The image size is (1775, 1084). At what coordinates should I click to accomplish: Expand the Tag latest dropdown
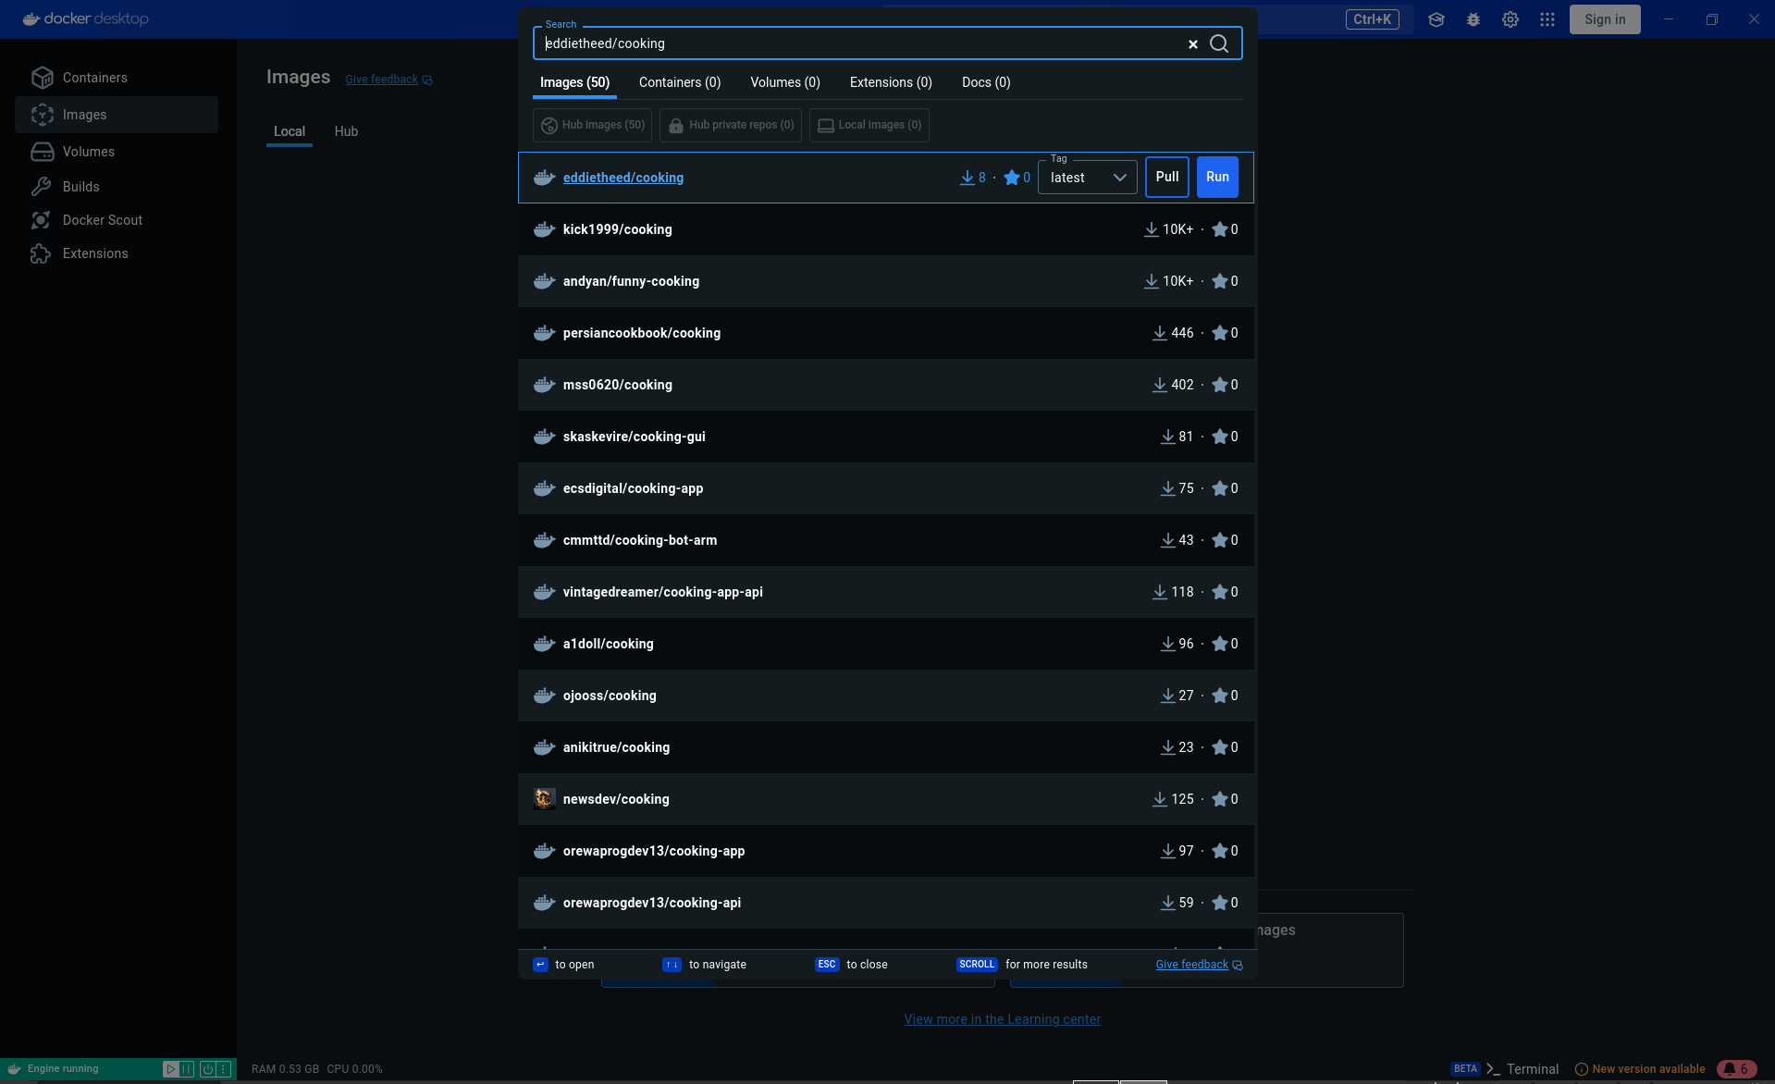click(1088, 178)
